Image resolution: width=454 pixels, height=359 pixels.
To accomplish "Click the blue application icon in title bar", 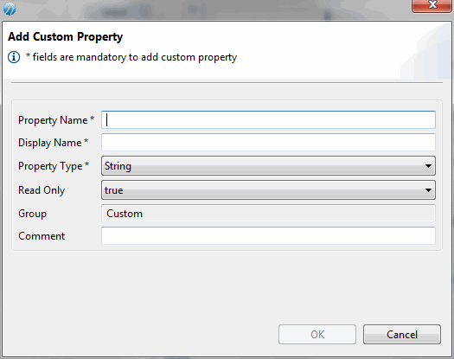I will click(10, 9).
